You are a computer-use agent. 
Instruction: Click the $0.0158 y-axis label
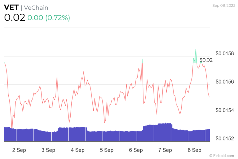pos(225,54)
